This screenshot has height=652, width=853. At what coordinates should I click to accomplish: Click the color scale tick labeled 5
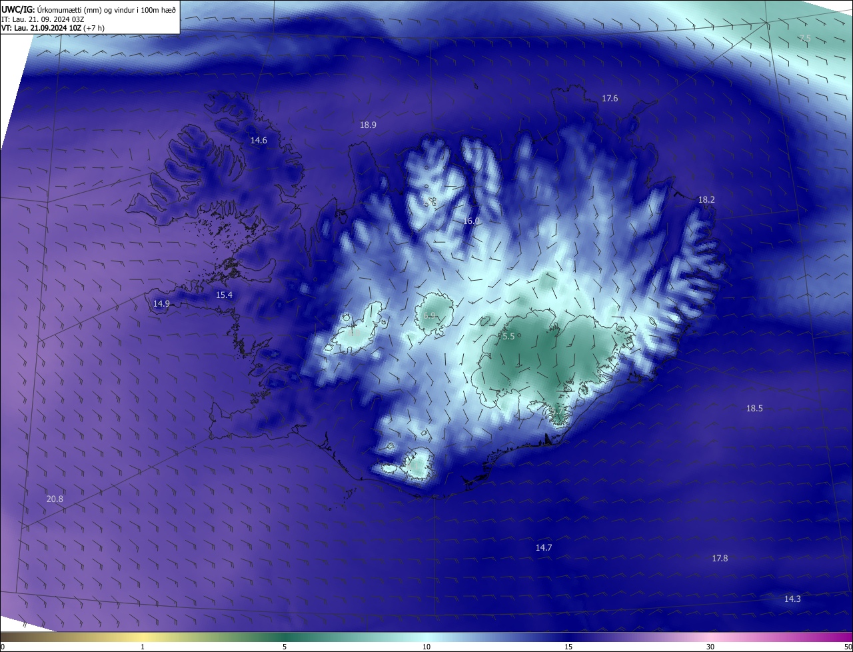coord(285,647)
